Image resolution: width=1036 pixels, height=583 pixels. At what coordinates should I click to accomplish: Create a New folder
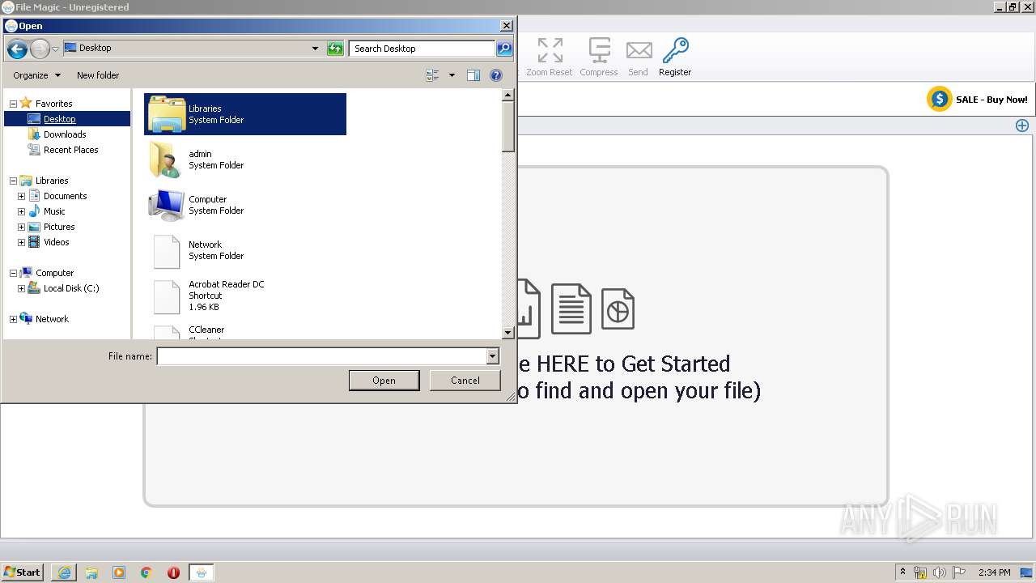[x=98, y=75]
